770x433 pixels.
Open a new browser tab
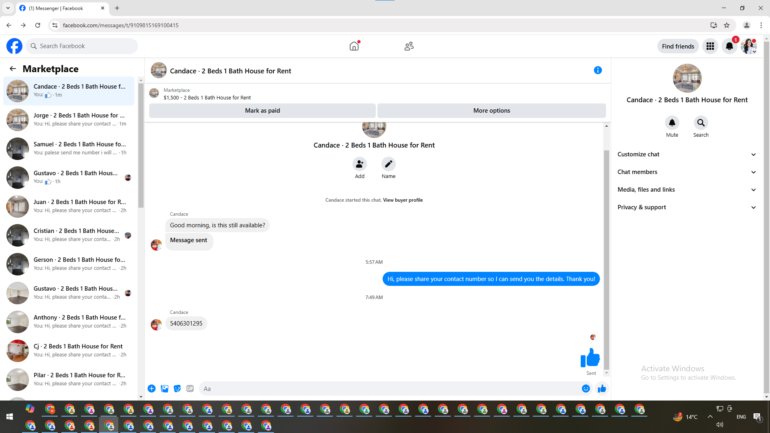tap(117, 8)
